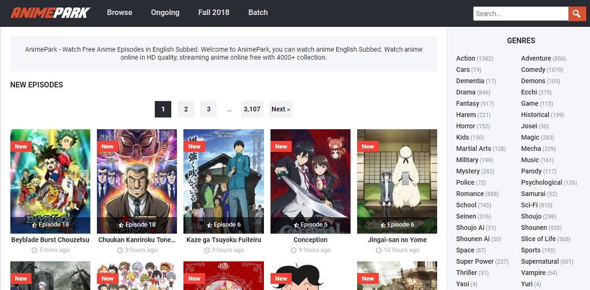Open the Ongoing menu item
Image resolution: width=590 pixels, height=290 pixels.
(x=165, y=12)
